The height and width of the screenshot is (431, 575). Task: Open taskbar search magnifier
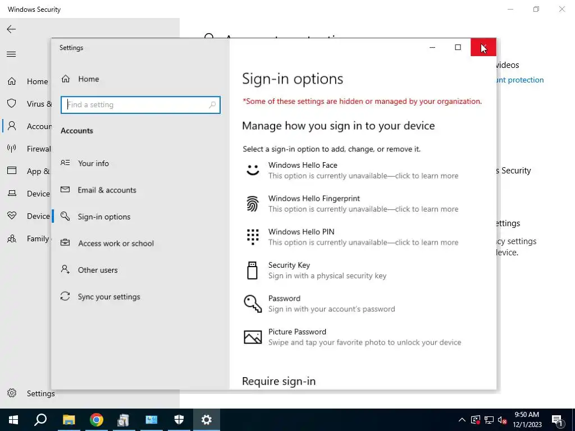[40, 420]
